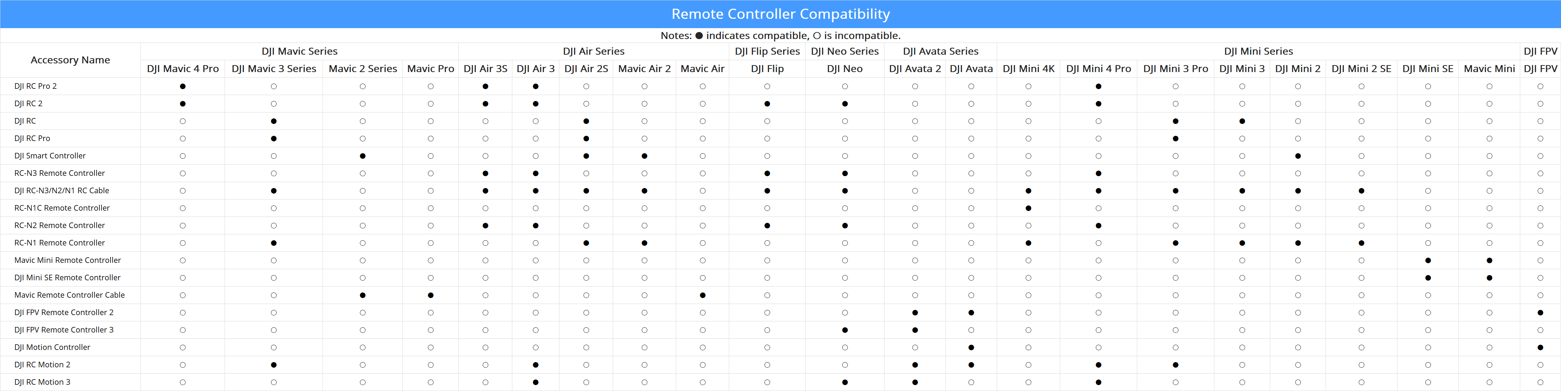Click filled dot for DJI RC 2 under DJI Flip
1561x391 pixels.
point(767,104)
